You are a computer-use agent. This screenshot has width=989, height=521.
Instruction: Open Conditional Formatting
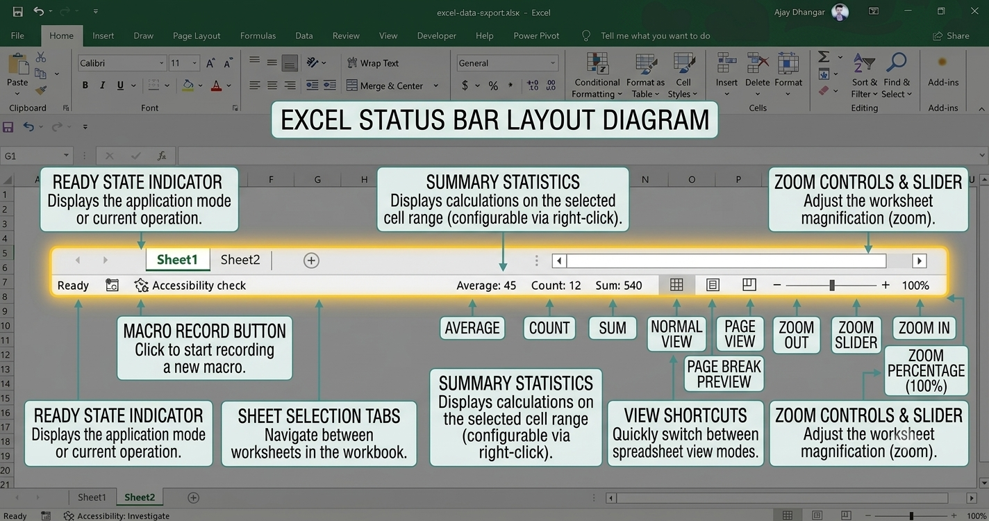tap(597, 76)
